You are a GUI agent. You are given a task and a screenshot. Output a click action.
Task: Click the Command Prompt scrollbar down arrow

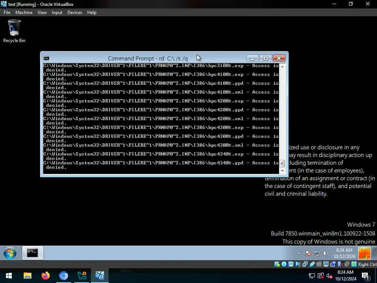coord(282,171)
